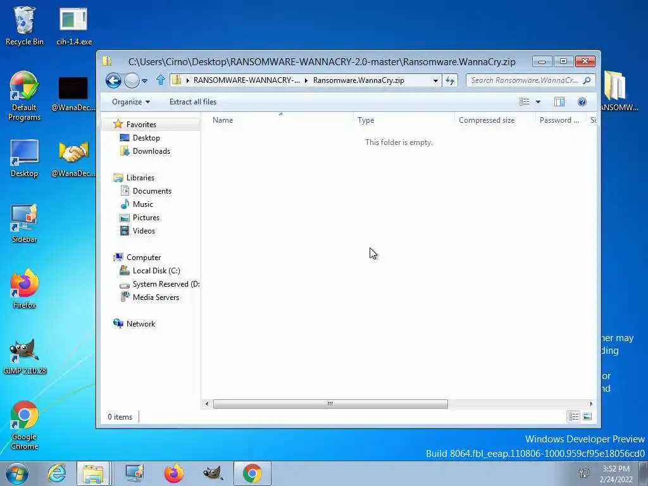648x486 pixels.
Task: Select Libraries in the navigation pane
Action: pyautogui.click(x=140, y=178)
